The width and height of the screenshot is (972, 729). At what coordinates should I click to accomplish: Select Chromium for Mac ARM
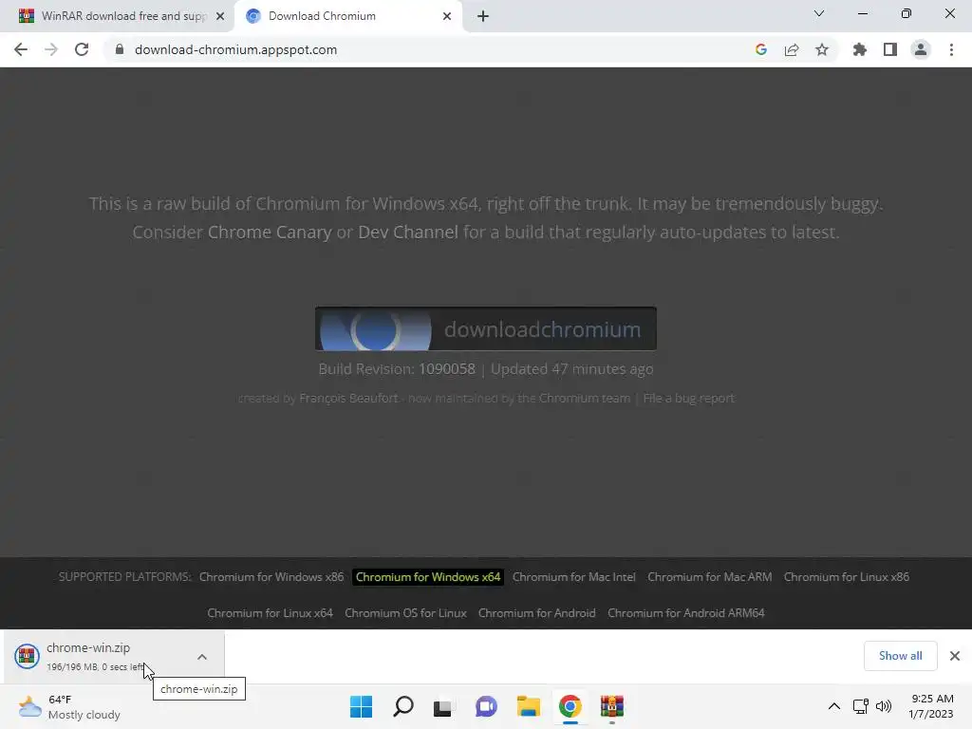pos(710,577)
